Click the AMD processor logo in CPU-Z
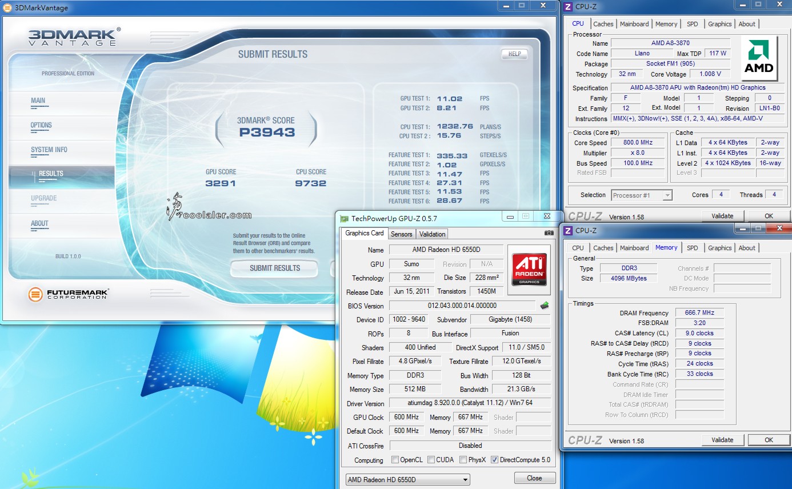 [x=759, y=58]
